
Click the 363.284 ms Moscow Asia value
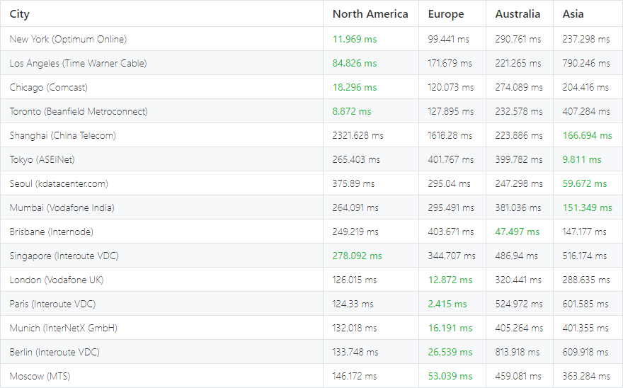click(x=585, y=376)
